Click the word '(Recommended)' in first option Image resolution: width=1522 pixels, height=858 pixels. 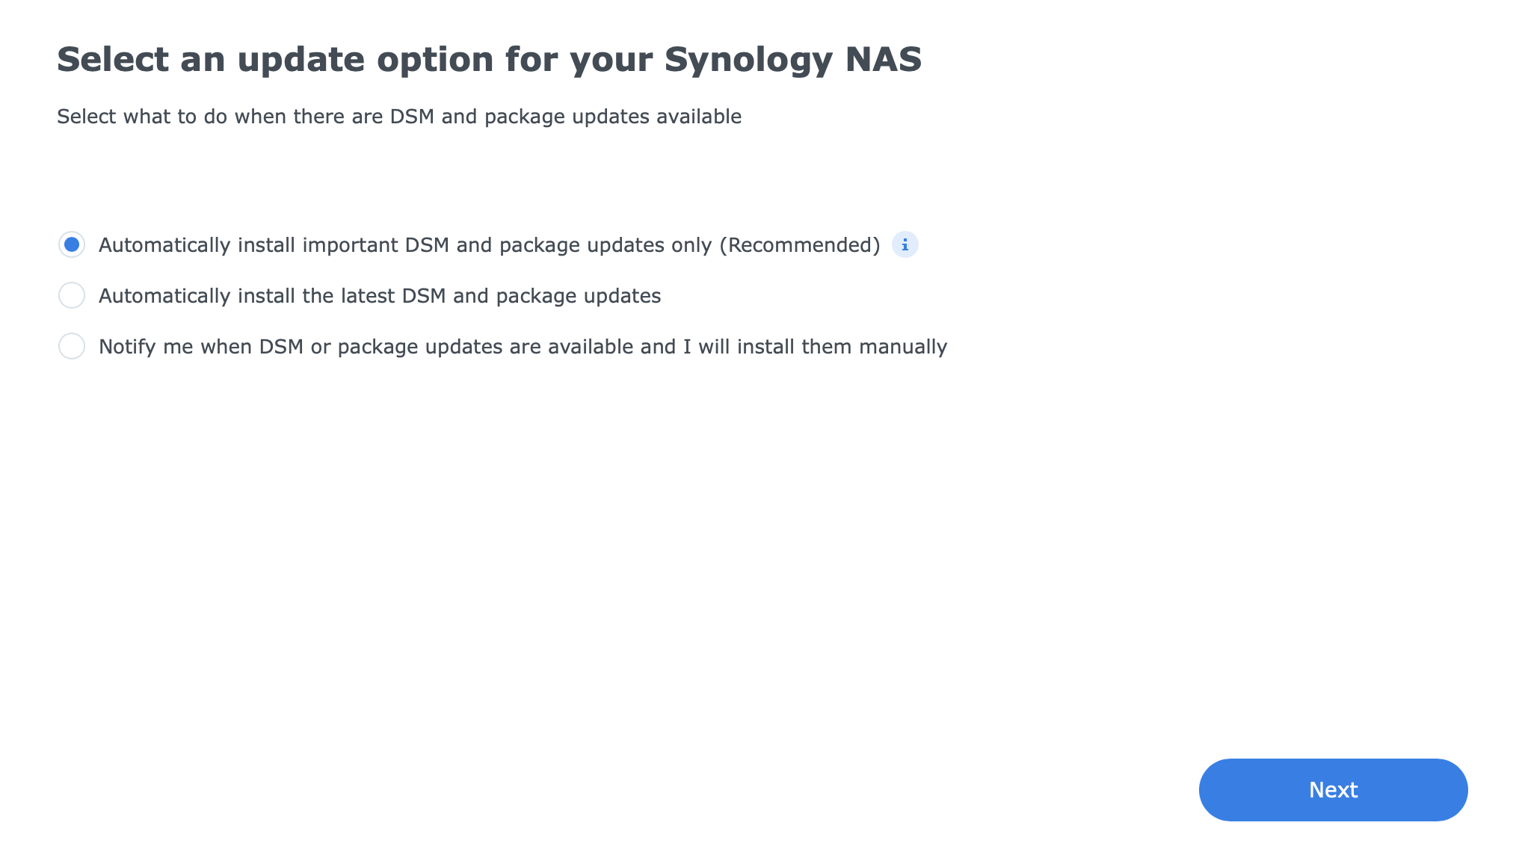pyautogui.click(x=800, y=245)
